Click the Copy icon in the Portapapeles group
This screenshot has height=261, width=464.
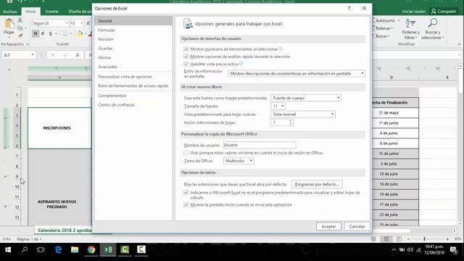tap(20, 28)
